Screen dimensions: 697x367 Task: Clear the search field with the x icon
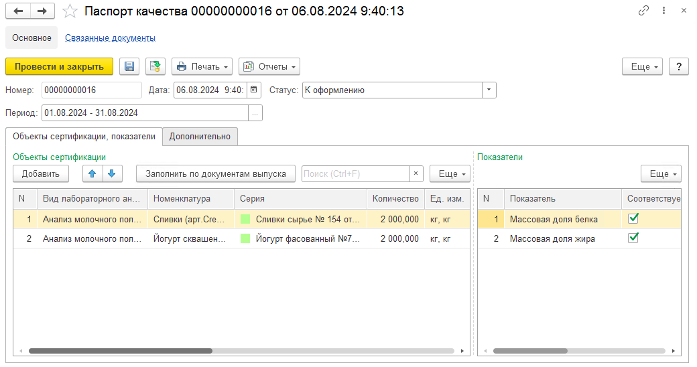tap(416, 173)
